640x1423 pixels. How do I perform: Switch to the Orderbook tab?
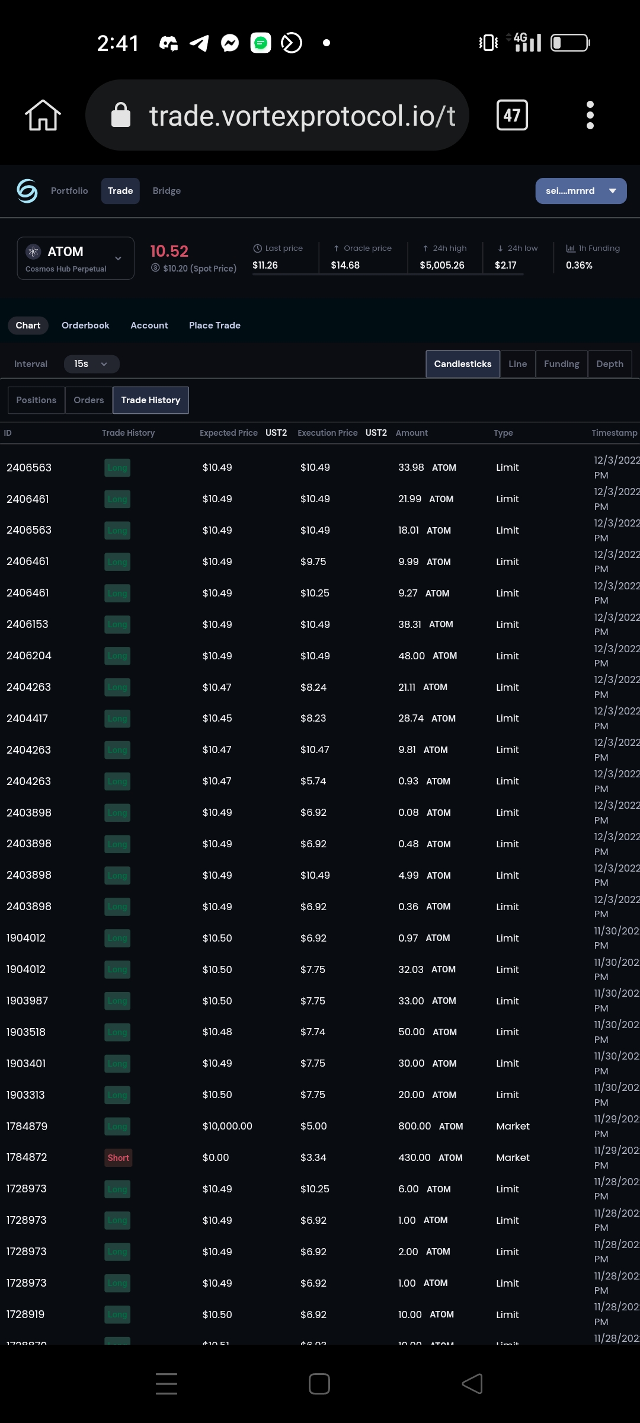pyautogui.click(x=85, y=326)
